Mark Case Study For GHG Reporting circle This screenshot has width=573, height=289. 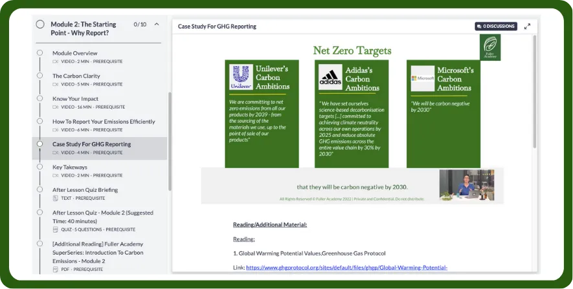point(40,144)
